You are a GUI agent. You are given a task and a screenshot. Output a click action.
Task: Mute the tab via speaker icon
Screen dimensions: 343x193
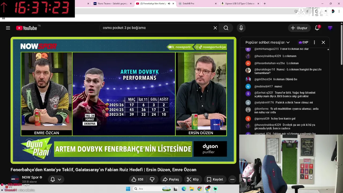tap(169, 3)
